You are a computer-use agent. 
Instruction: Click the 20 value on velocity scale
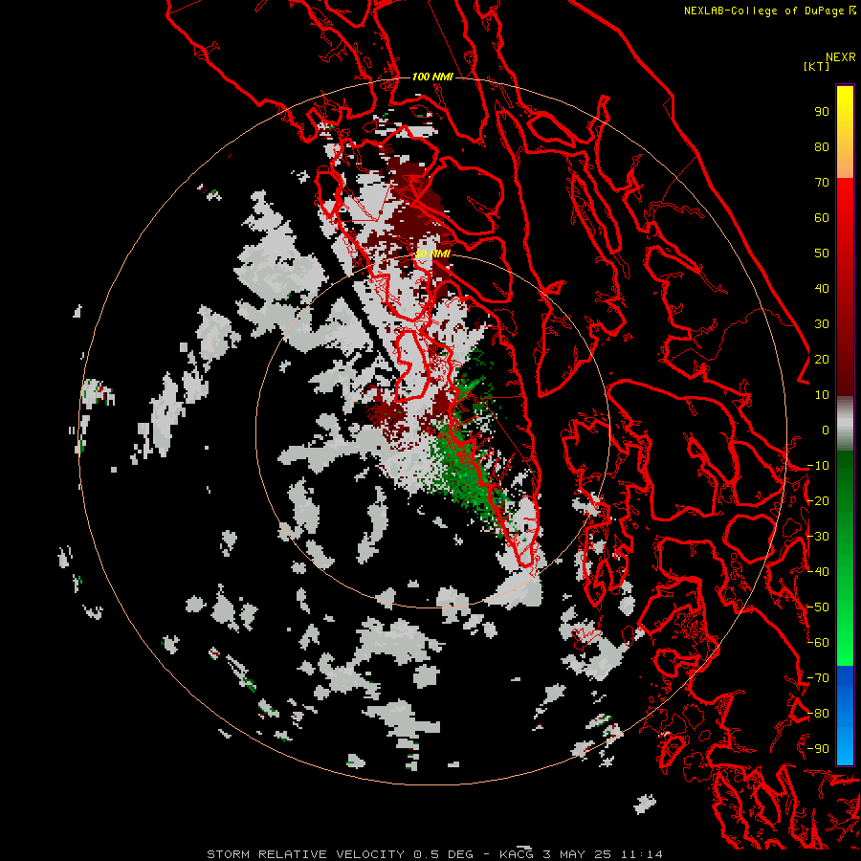pos(822,360)
